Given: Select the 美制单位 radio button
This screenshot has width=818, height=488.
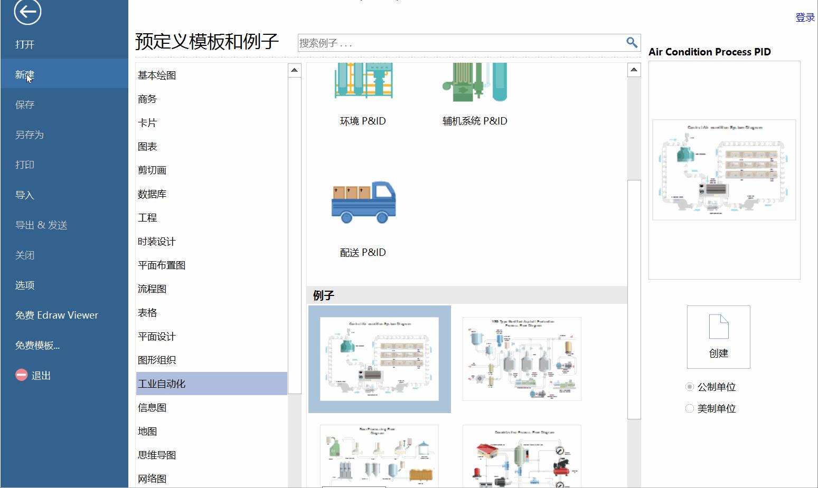Looking at the screenshot, I should (690, 408).
